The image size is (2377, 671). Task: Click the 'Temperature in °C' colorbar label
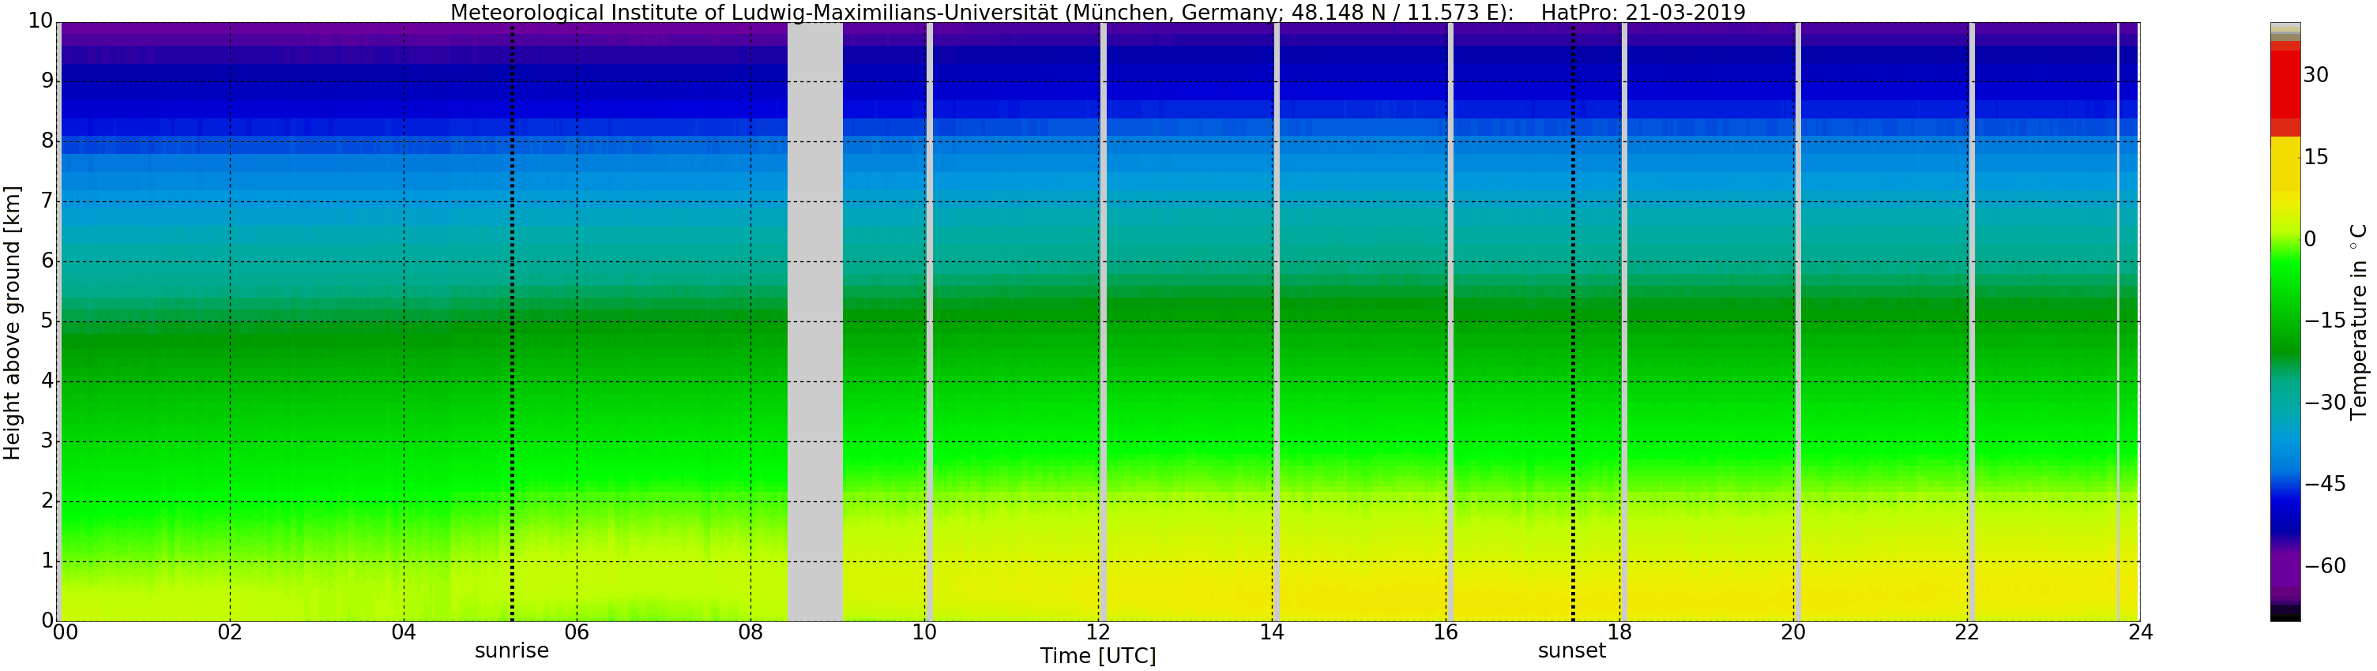[2360, 321]
